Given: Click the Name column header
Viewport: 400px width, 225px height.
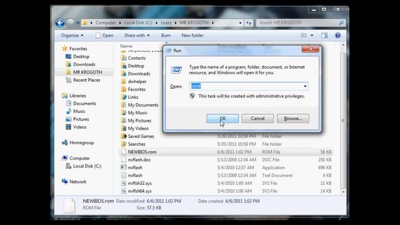Looking at the screenshot, I should pos(126,46).
